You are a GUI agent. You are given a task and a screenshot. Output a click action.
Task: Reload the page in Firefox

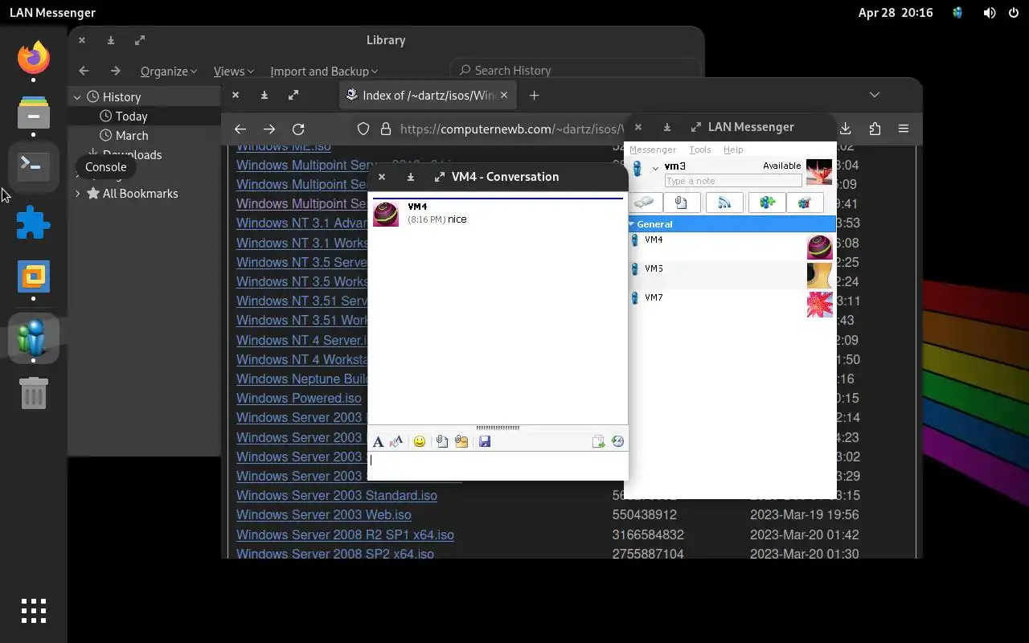pyautogui.click(x=298, y=129)
